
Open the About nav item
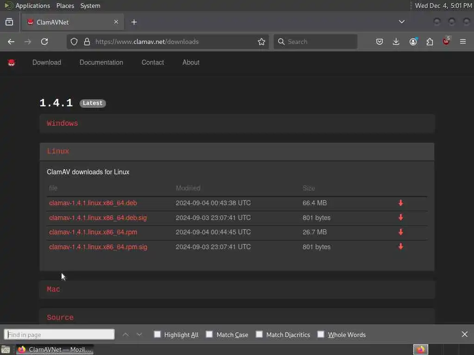[x=191, y=62]
